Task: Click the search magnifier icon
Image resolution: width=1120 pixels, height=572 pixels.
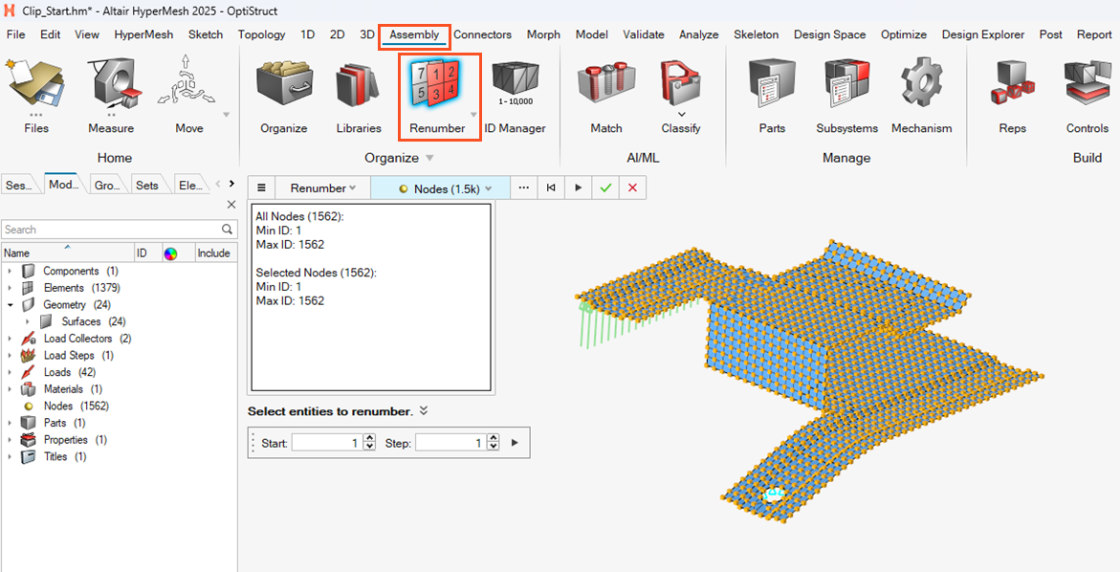Action: [x=227, y=230]
